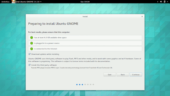
Task: Click green indicator for plugged in power source
Action: 32,43
